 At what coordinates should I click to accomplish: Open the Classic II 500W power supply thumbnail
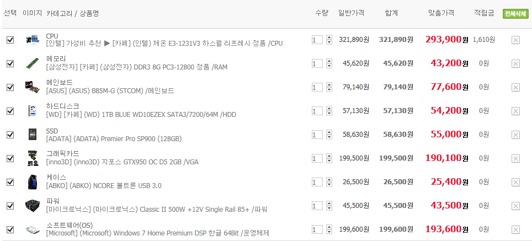coord(33,205)
